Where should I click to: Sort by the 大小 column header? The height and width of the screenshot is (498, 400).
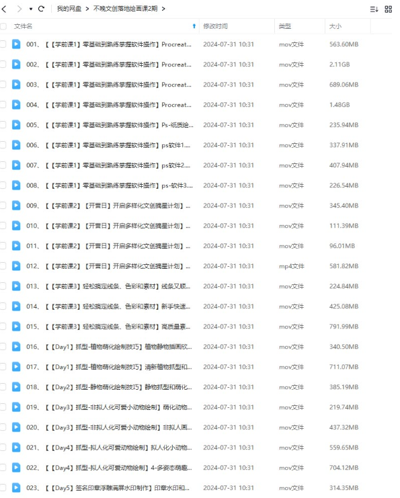tap(335, 26)
